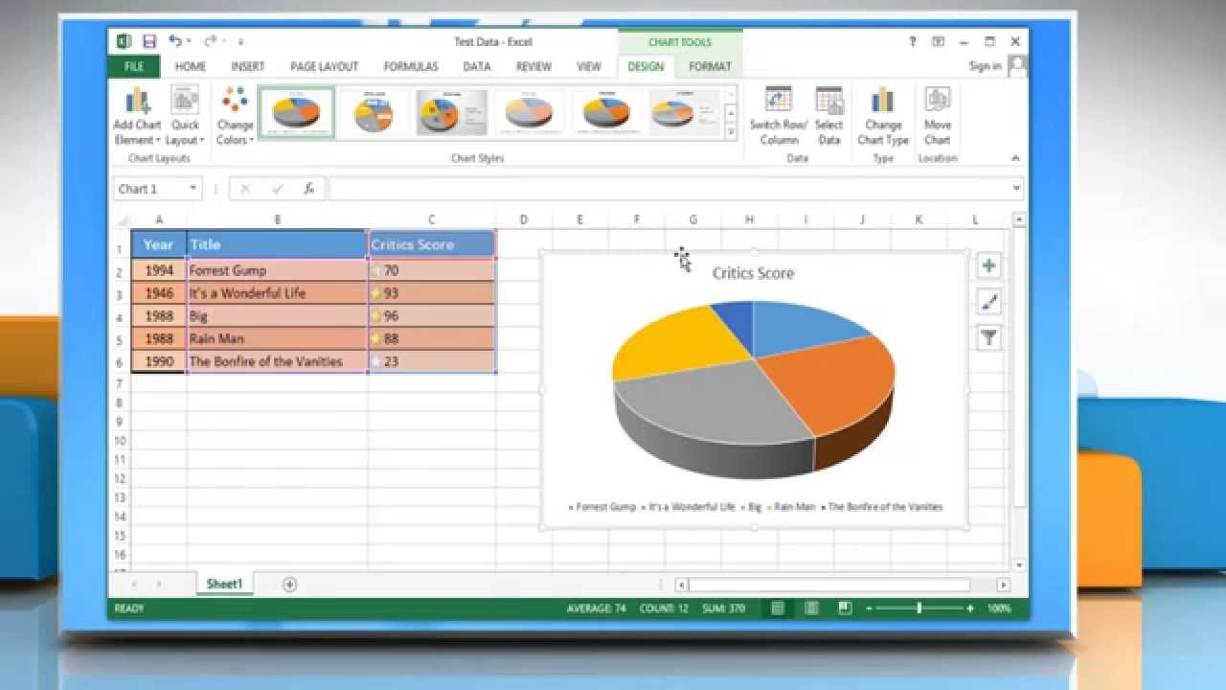Click the horizontal scrollbar at bottom
The height and width of the screenshot is (690, 1226).
829,585
